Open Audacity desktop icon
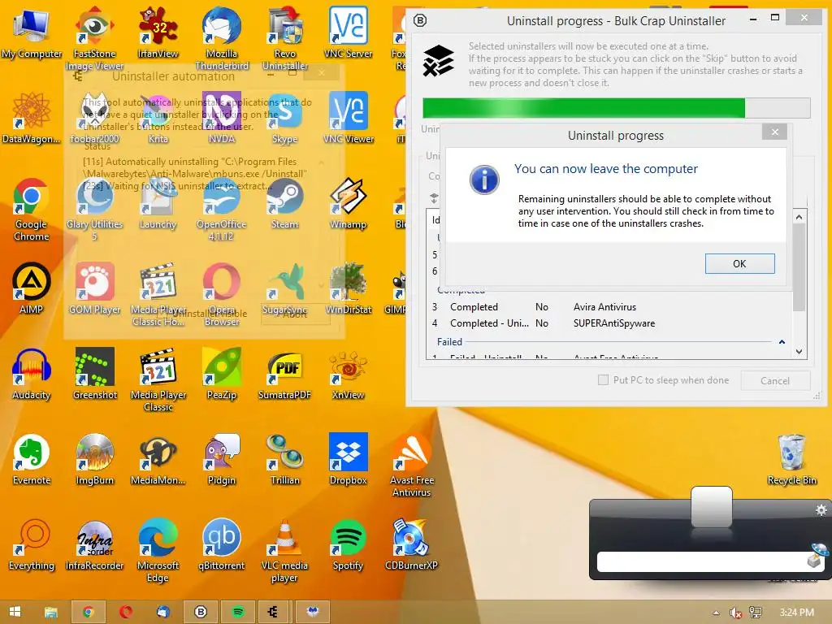The height and width of the screenshot is (624, 832). [32, 374]
